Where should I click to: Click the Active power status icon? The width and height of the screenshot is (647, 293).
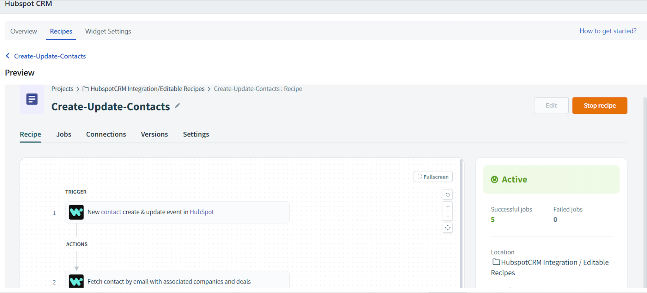494,179
